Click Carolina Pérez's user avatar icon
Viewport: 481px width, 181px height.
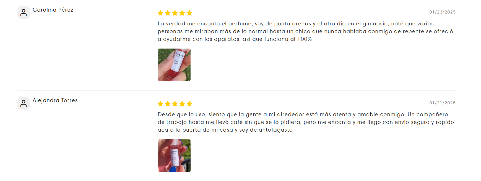(24, 13)
